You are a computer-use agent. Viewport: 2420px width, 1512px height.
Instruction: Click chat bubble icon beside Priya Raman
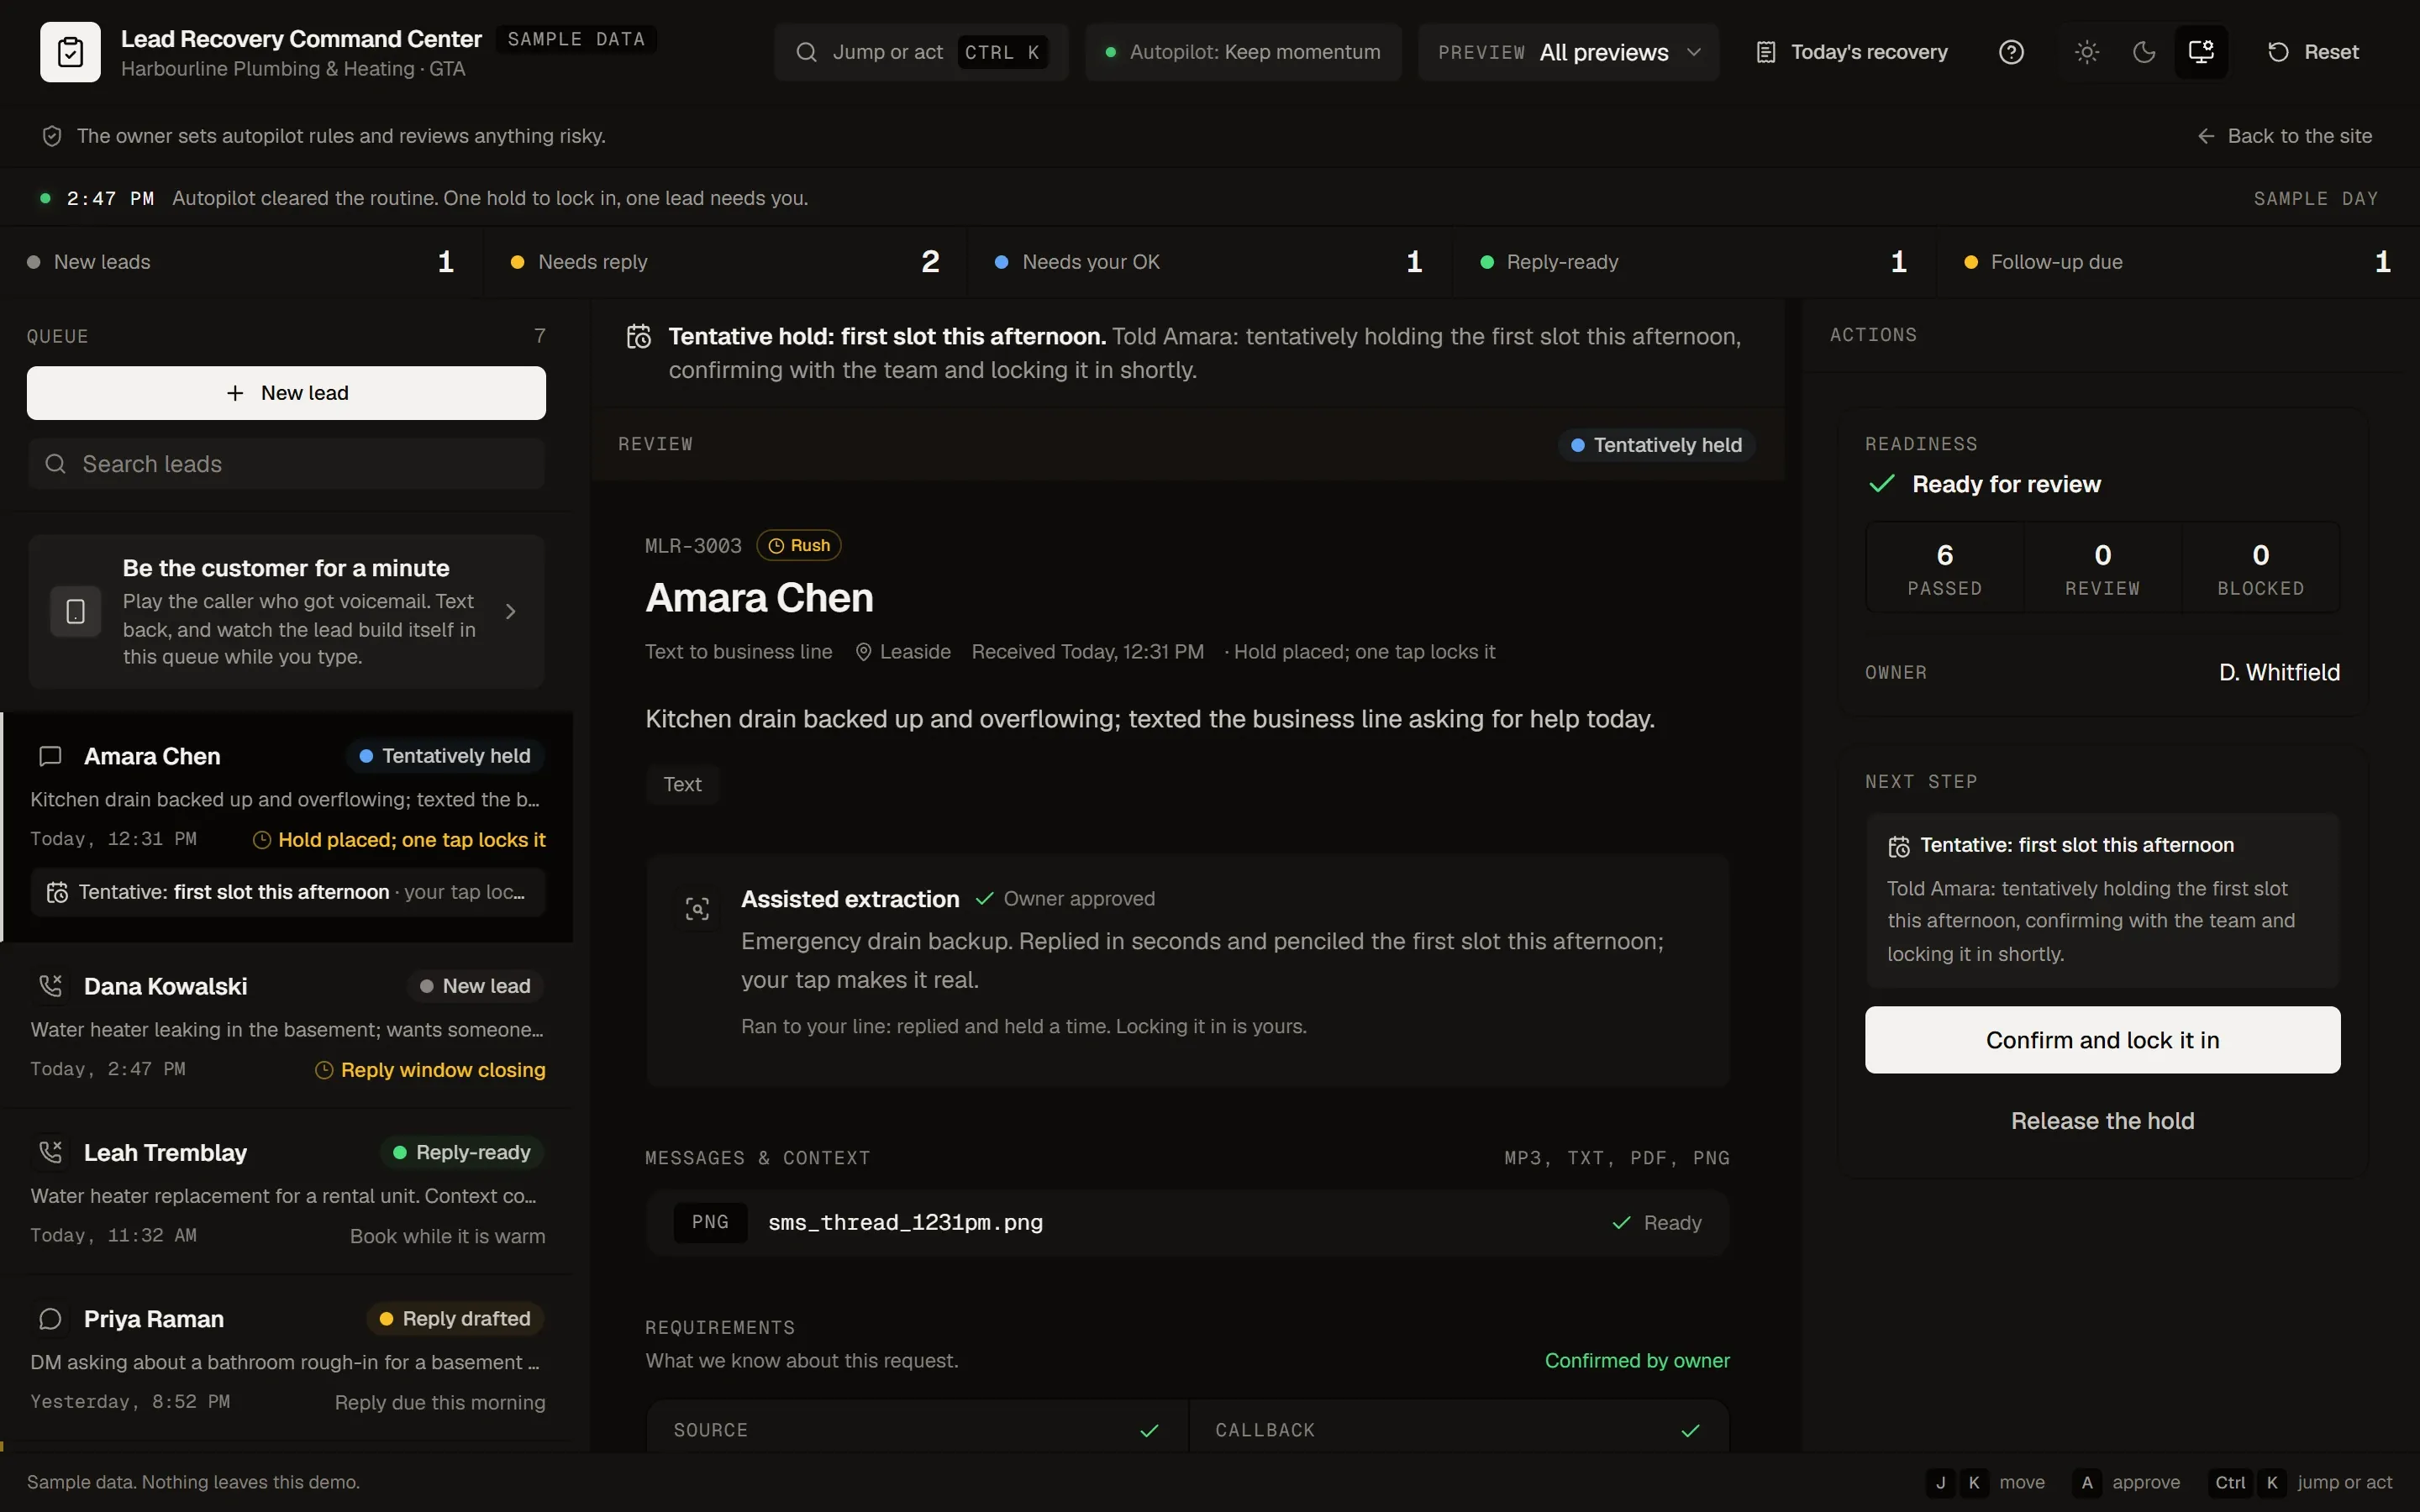click(x=50, y=1319)
